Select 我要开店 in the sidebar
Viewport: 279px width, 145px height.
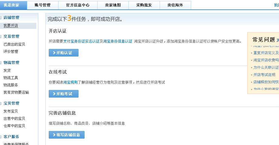pos(11,26)
